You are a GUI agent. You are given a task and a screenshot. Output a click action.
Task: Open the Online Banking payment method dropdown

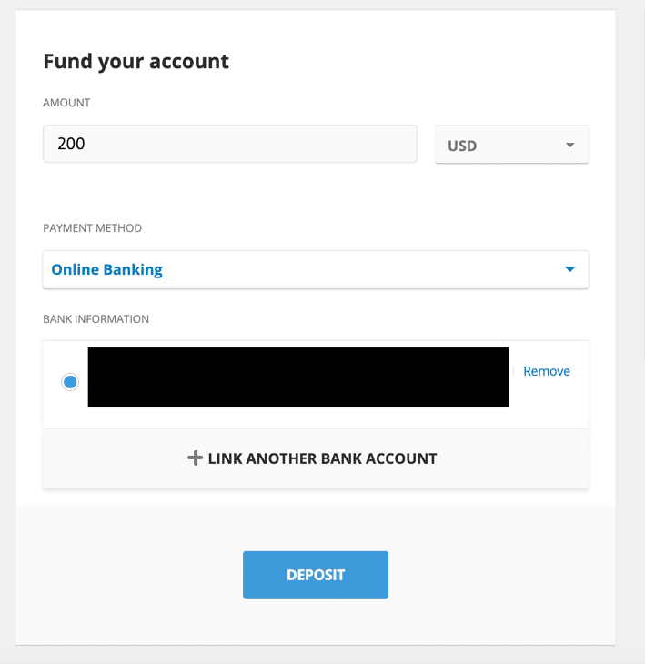pos(315,269)
